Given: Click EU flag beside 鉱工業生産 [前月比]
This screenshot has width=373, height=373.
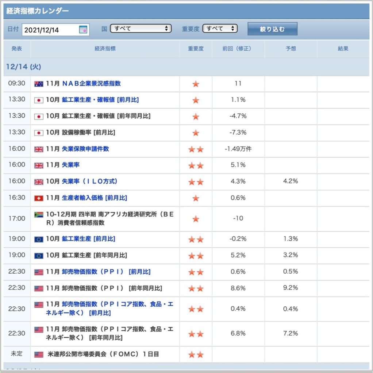Looking at the screenshot, I should pyautogui.click(x=39, y=240).
